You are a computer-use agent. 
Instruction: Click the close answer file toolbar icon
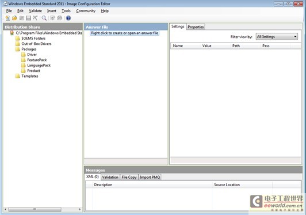[x=22, y=18]
